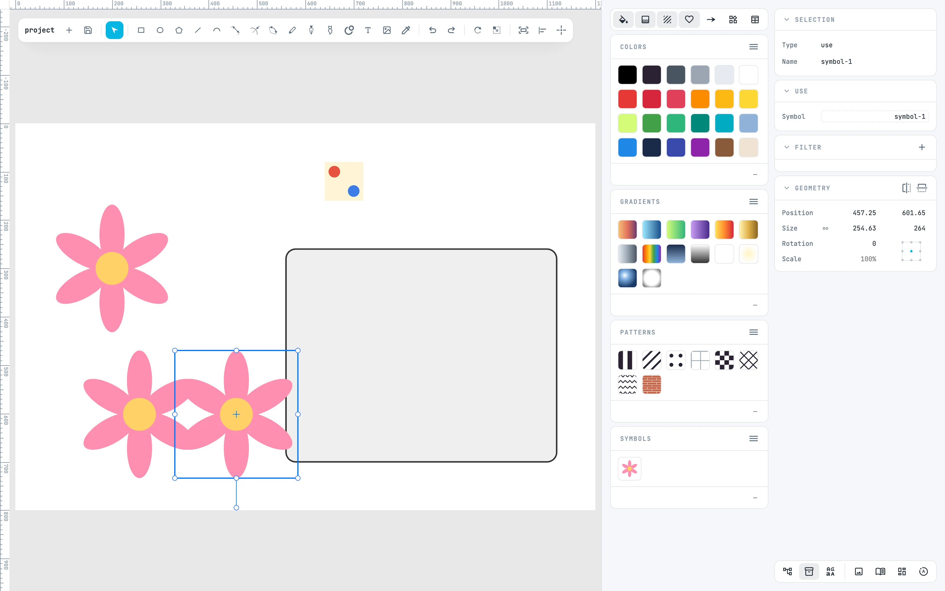Viewport: 945px width, 591px height.
Task: Select the Arc tool
Action: (217, 30)
